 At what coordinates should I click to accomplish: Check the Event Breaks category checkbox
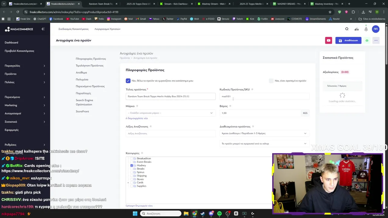(x=132, y=162)
